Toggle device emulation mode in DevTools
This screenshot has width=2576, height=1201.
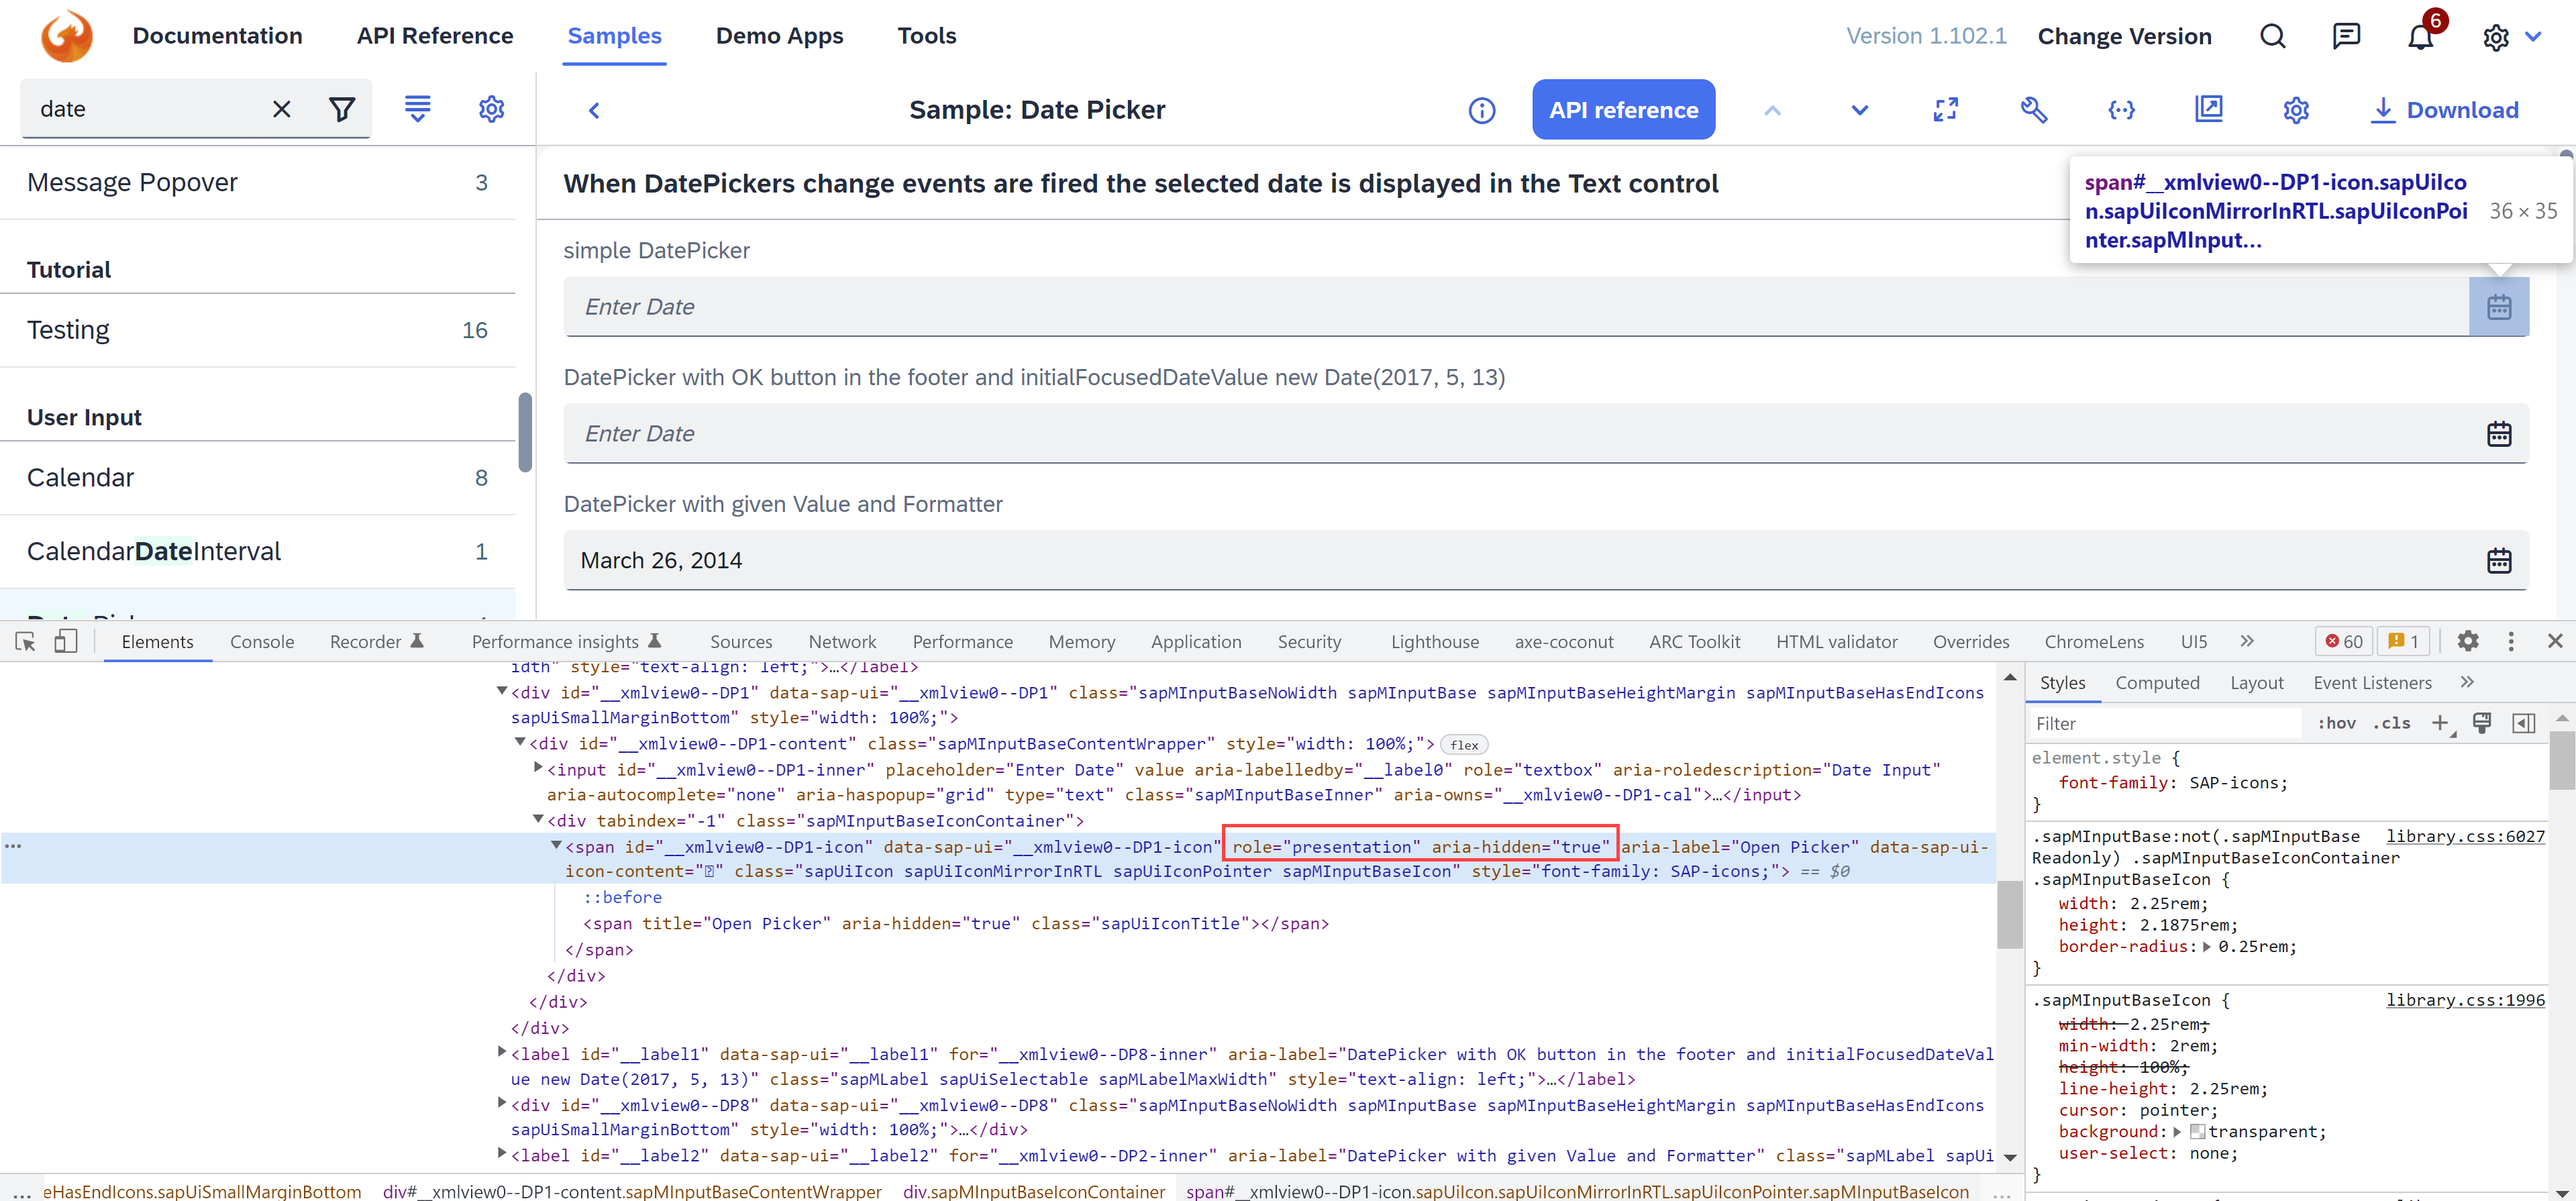click(x=66, y=641)
